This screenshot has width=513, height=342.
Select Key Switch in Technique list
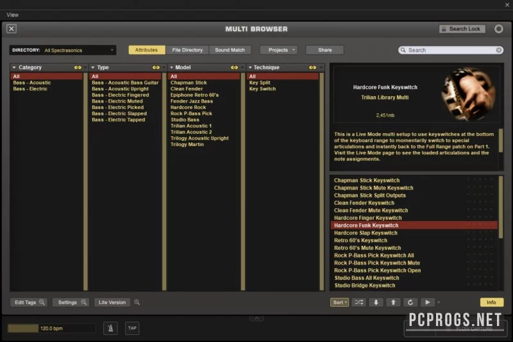point(262,89)
